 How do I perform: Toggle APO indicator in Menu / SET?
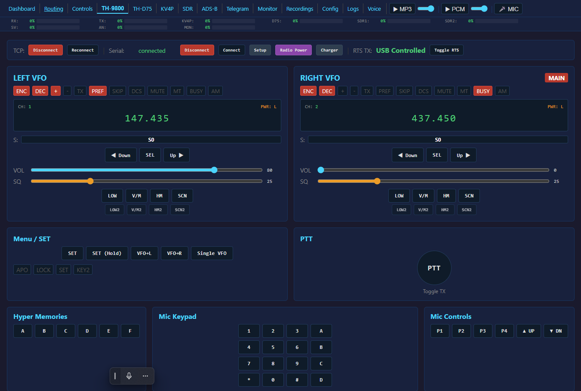click(x=22, y=270)
